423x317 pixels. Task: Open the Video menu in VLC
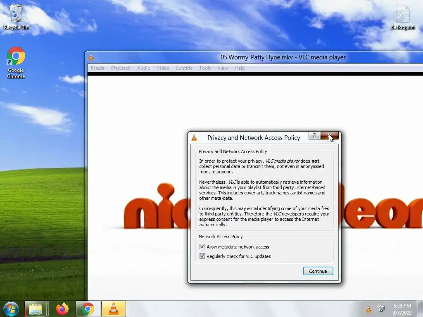coord(163,68)
